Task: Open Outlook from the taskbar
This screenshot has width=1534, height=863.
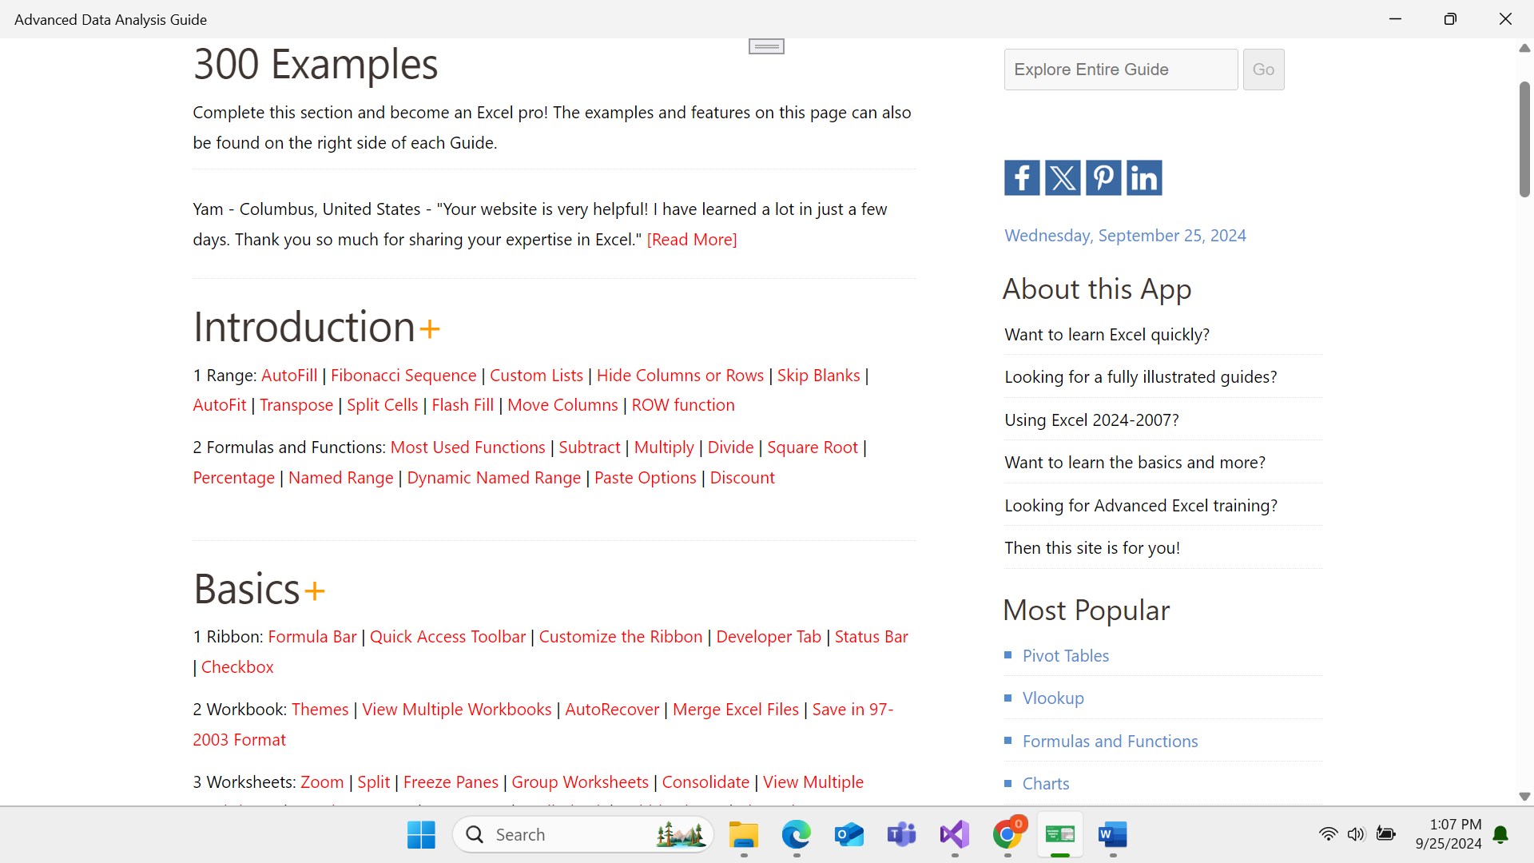Action: (x=848, y=835)
